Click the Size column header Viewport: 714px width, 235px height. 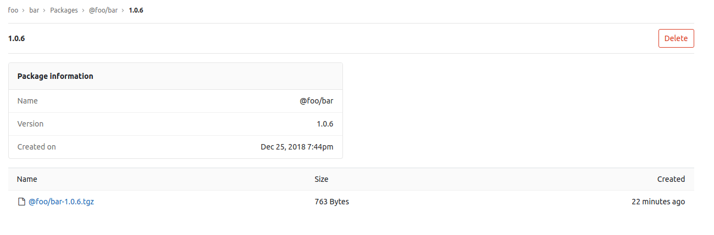(321, 179)
